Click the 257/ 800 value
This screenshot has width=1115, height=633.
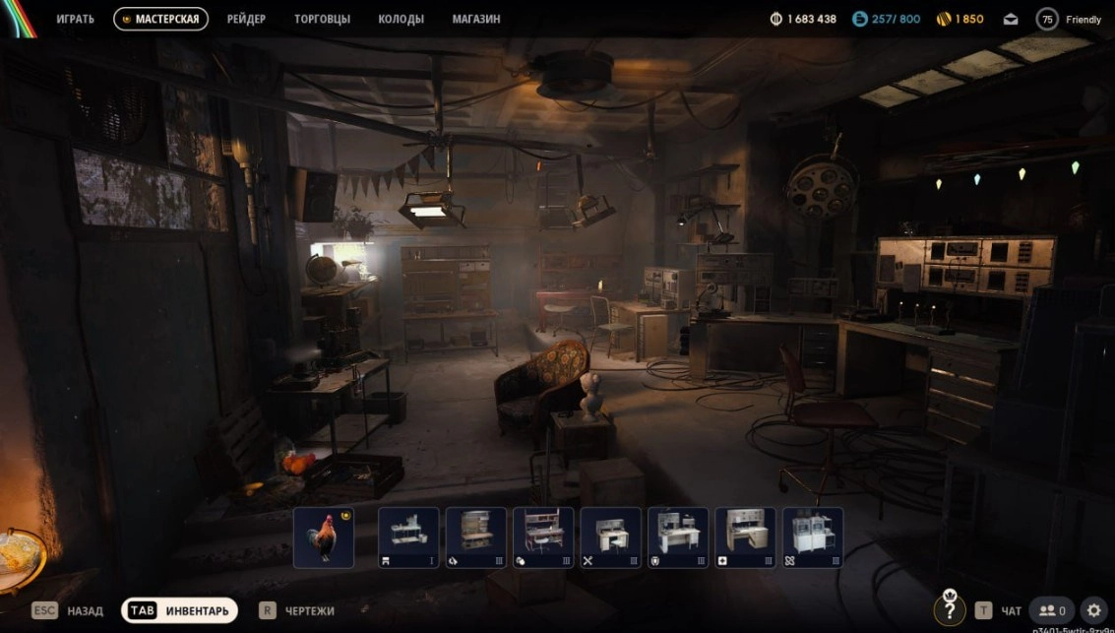coord(896,20)
